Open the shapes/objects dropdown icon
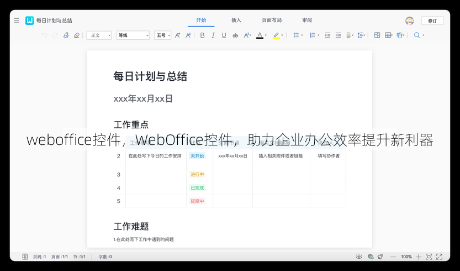This screenshot has height=271, width=460. click(x=400, y=35)
